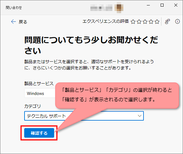Click the back arrow icon
The height and width of the screenshot is (154, 183).
pyautogui.click(x=14, y=22)
